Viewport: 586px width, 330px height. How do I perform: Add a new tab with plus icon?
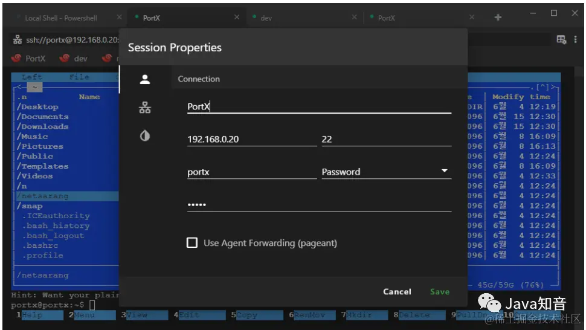click(x=498, y=17)
